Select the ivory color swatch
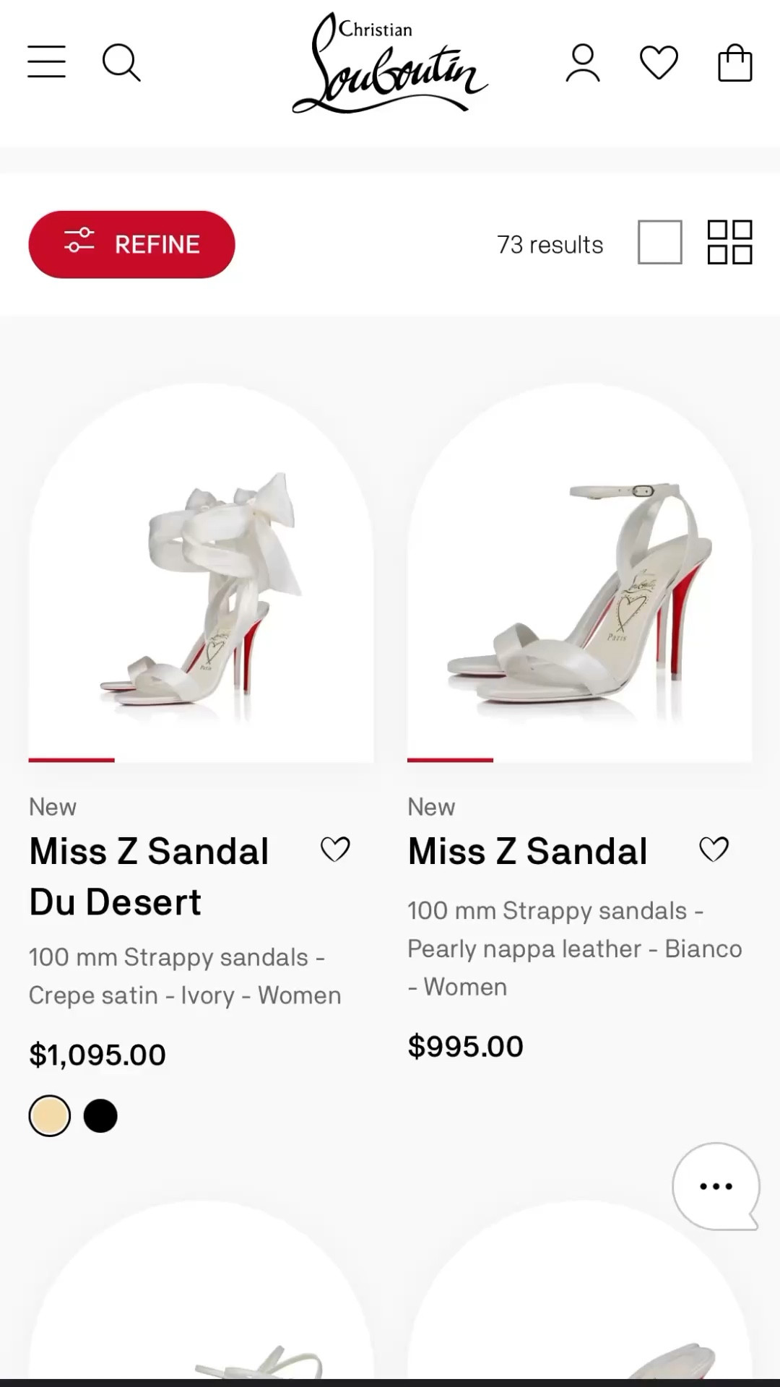The width and height of the screenshot is (780, 1387). (50, 1116)
